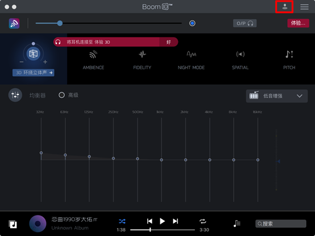Toggle shuffle playback
Image resolution: width=315 pixels, height=236 pixels.
click(122, 221)
